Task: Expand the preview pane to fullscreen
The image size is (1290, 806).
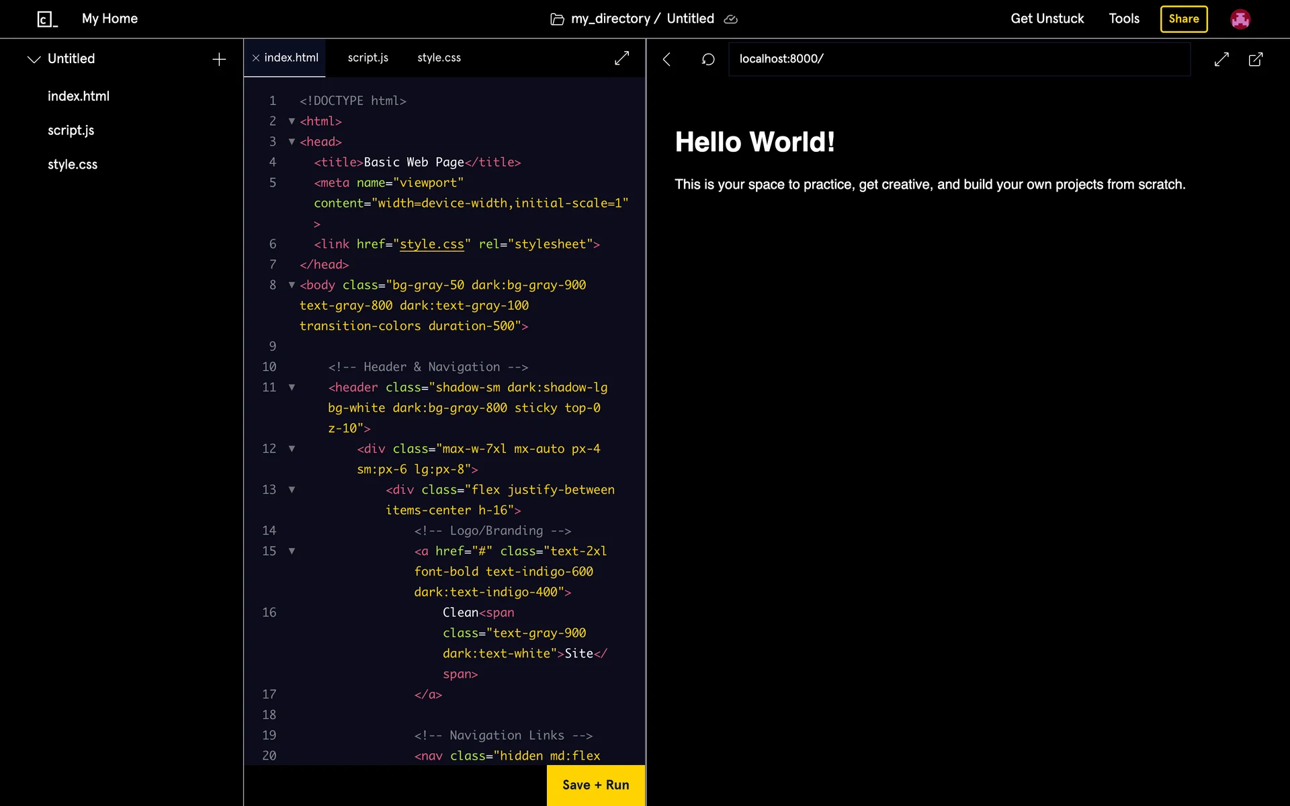Action: click(1221, 59)
